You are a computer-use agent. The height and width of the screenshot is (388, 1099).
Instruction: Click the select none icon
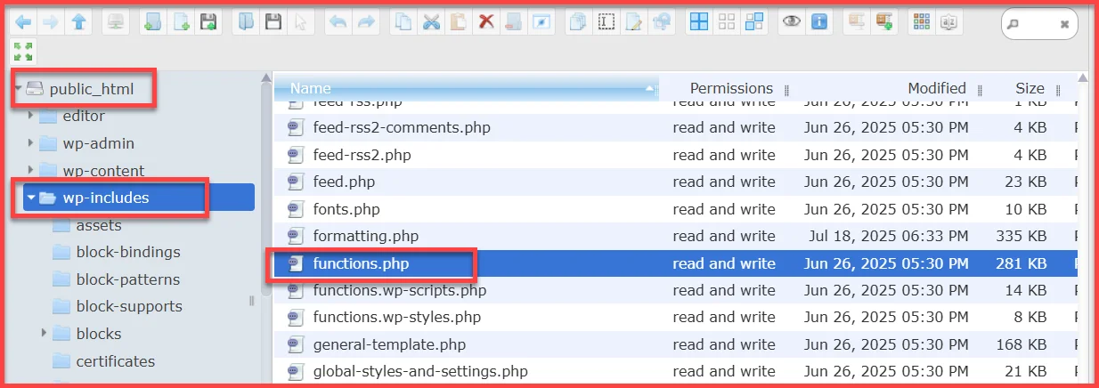[x=727, y=21]
